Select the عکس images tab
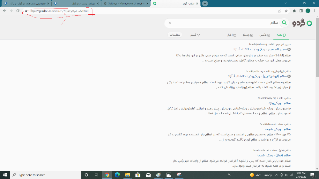The width and height of the screenshot is (319, 179). (x=264, y=35)
